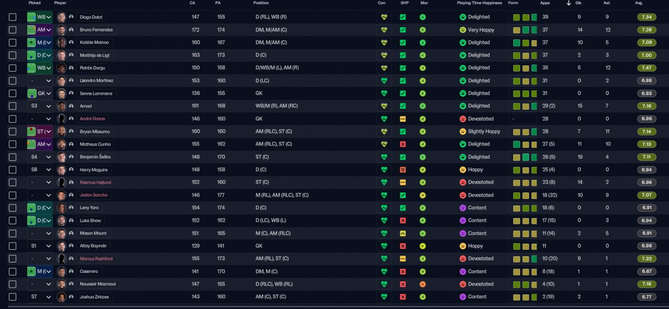Screen dimensions: 669x309
Task: Check Jadon Sancho's selection box
Action: point(13,195)
